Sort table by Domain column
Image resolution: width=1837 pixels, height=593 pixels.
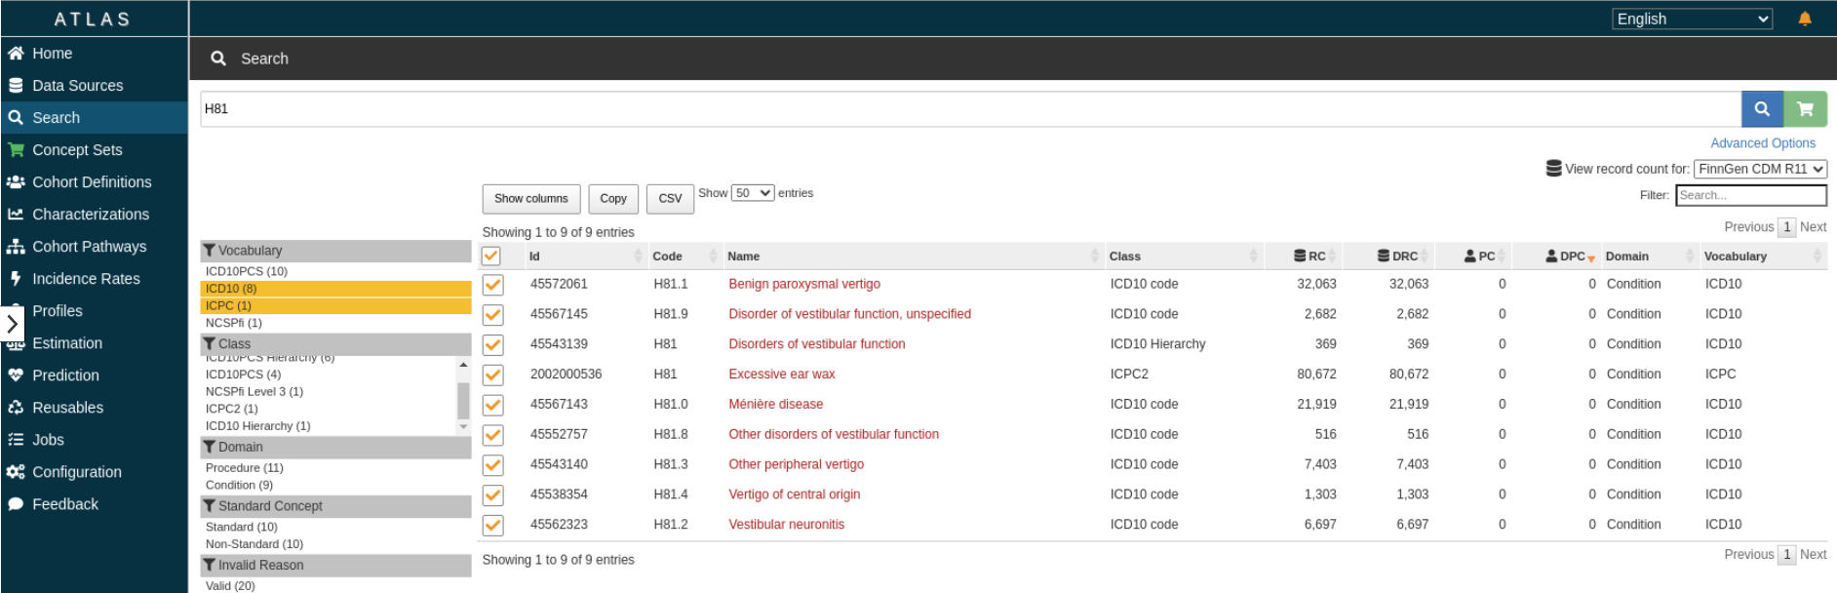tap(1649, 257)
